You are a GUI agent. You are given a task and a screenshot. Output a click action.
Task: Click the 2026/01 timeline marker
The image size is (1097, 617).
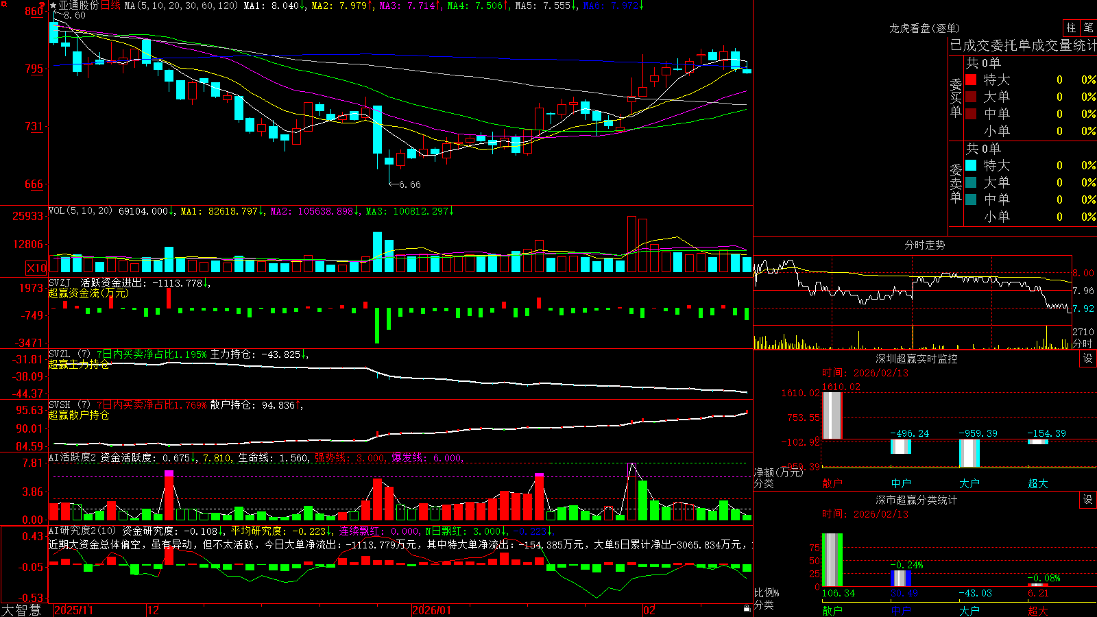pyautogui.click(x=432, y=610)
